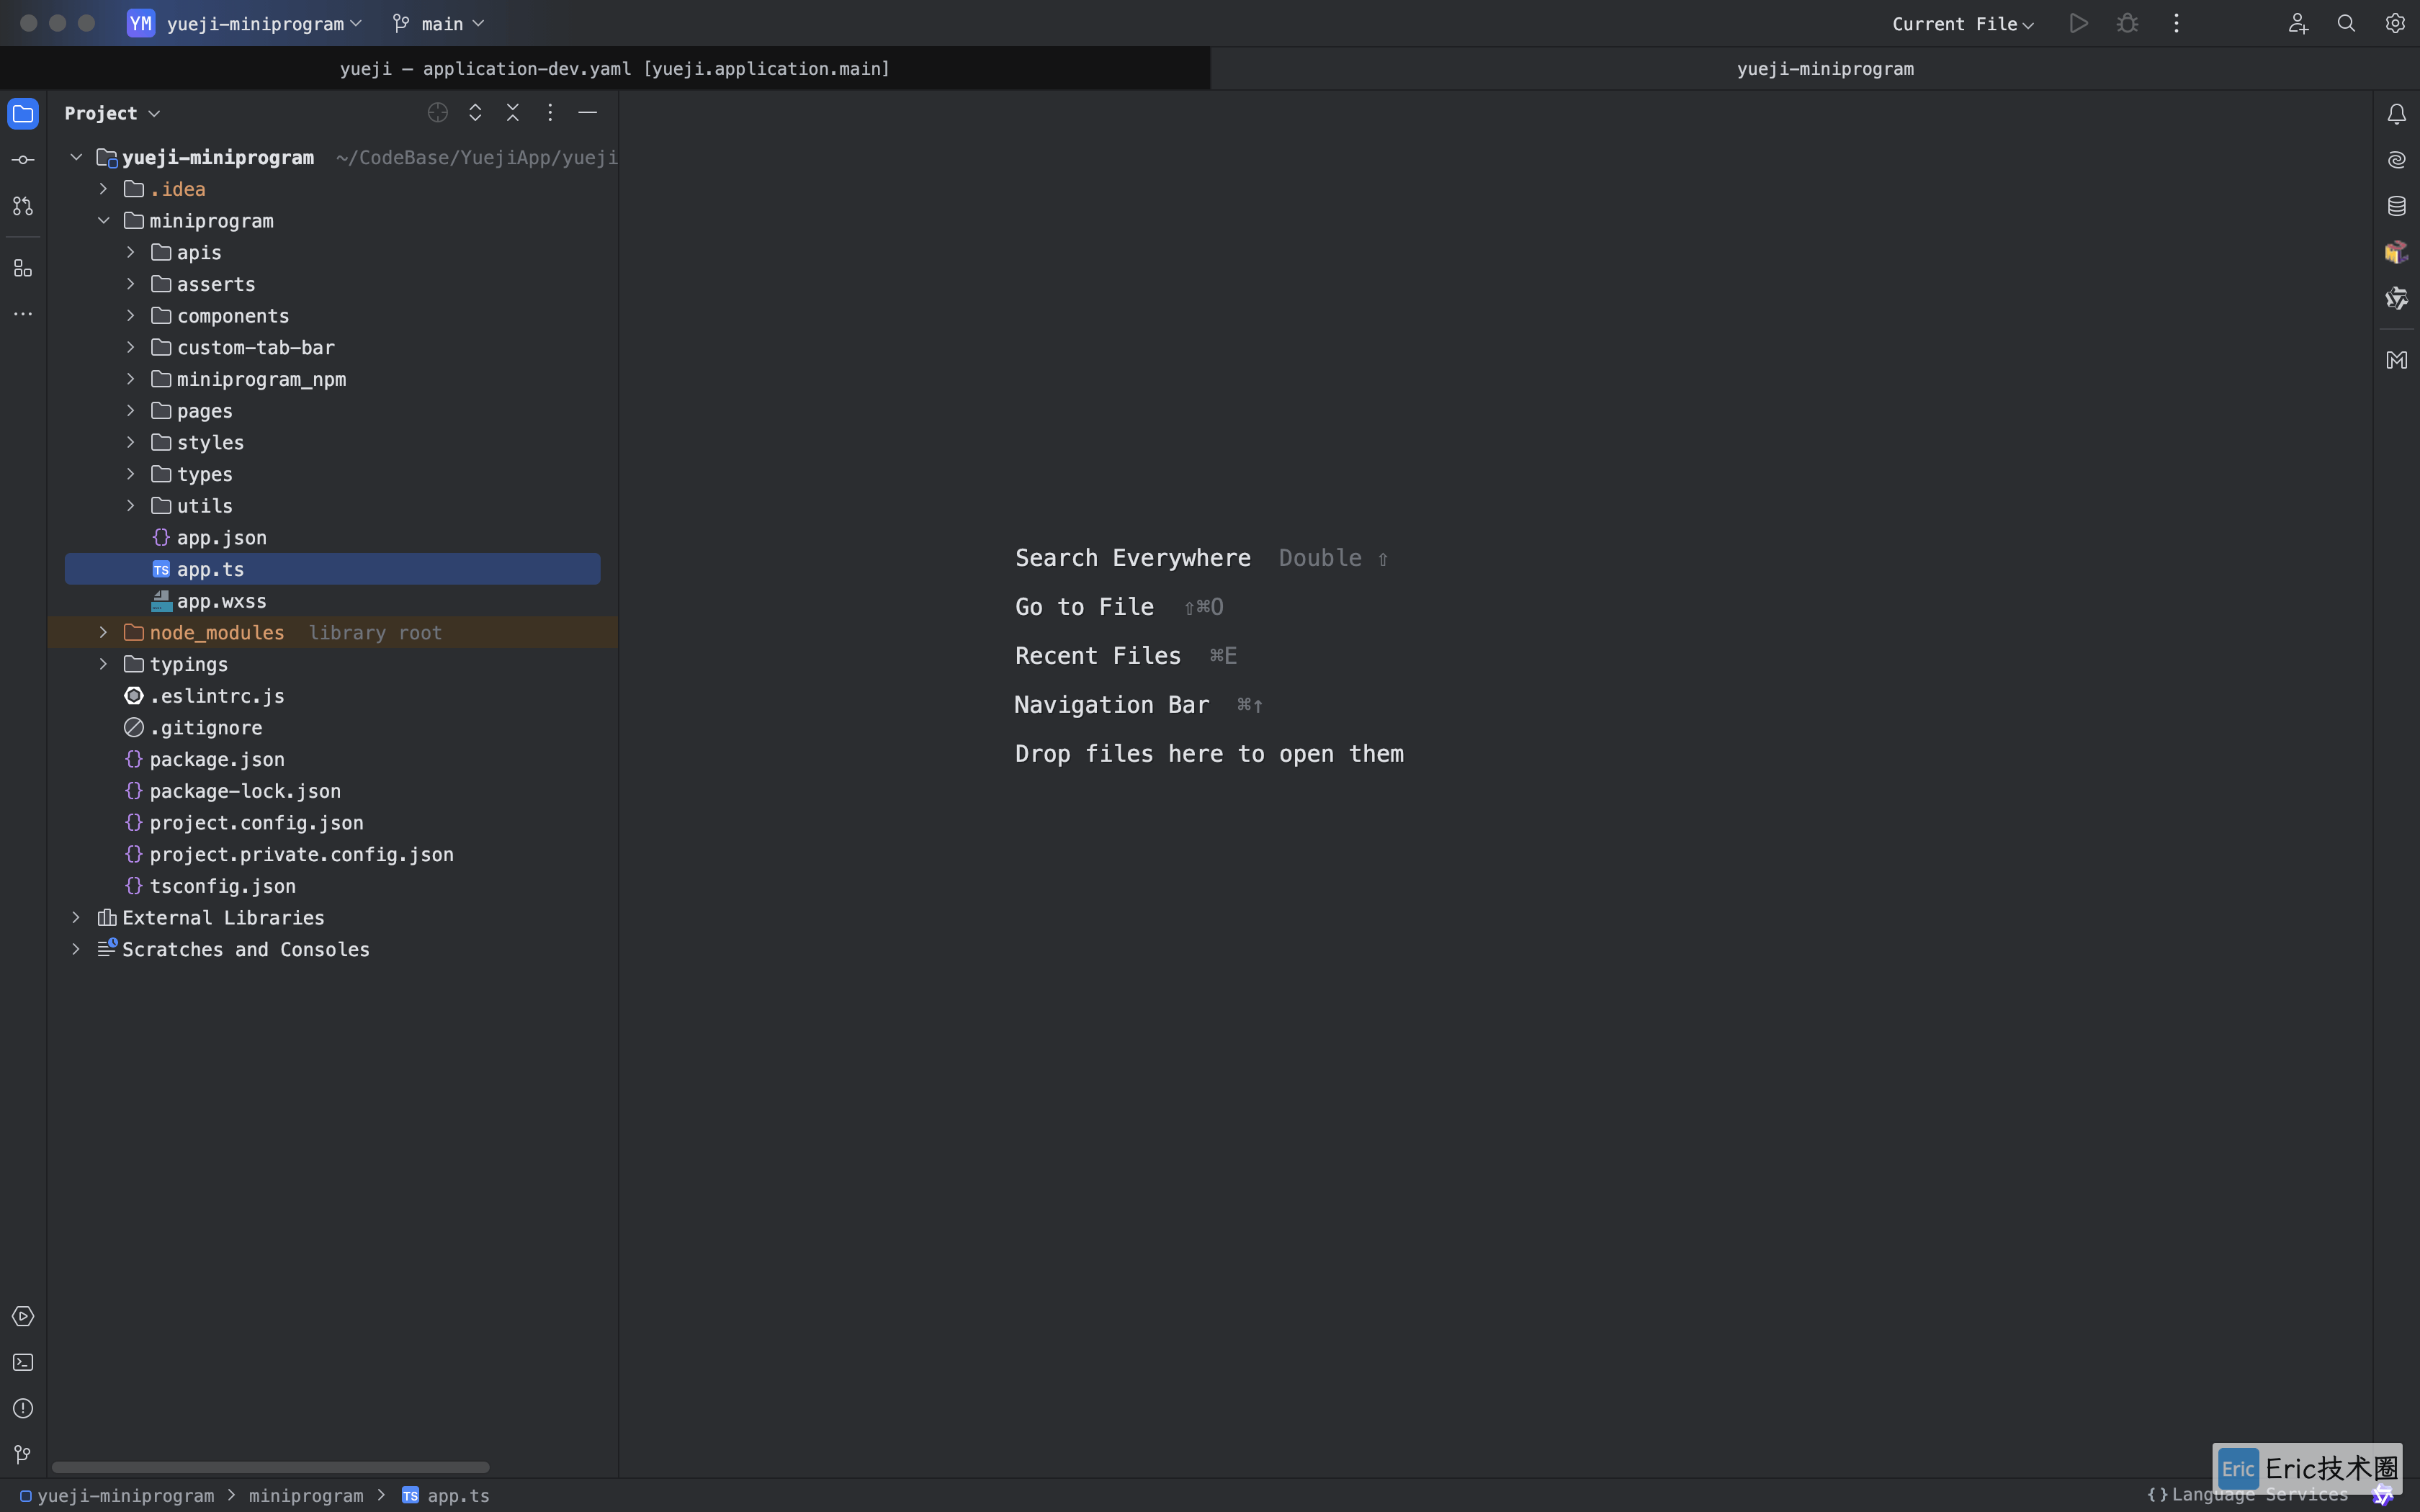Expand the .idea folder
This screenshot has height=1512, width=2420.
[x=103, y=189]
